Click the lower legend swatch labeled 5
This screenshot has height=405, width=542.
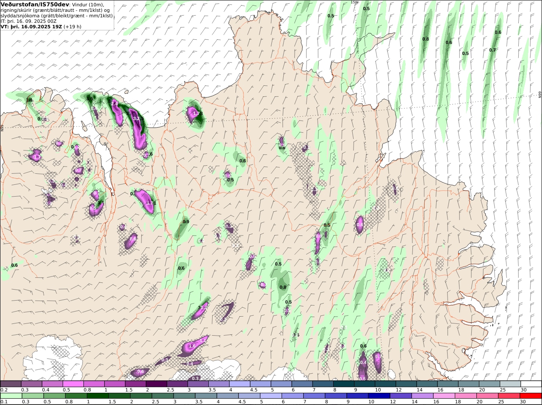pos(270,396)
